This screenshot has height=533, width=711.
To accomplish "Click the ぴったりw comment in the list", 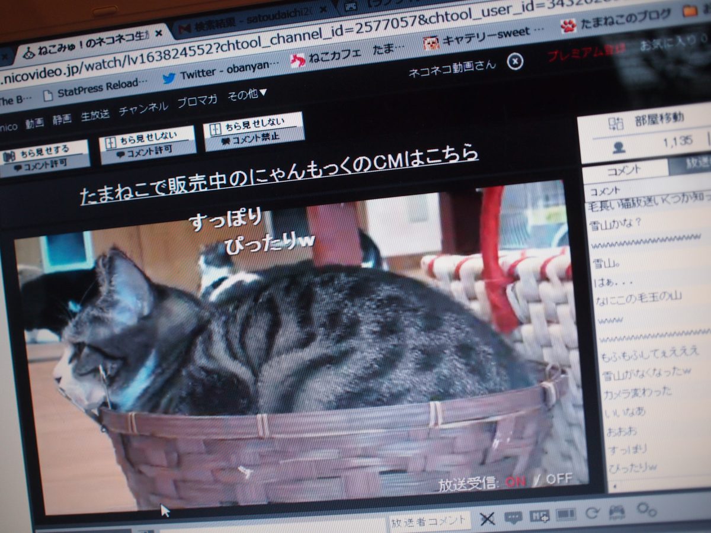I will coord(632,468).
